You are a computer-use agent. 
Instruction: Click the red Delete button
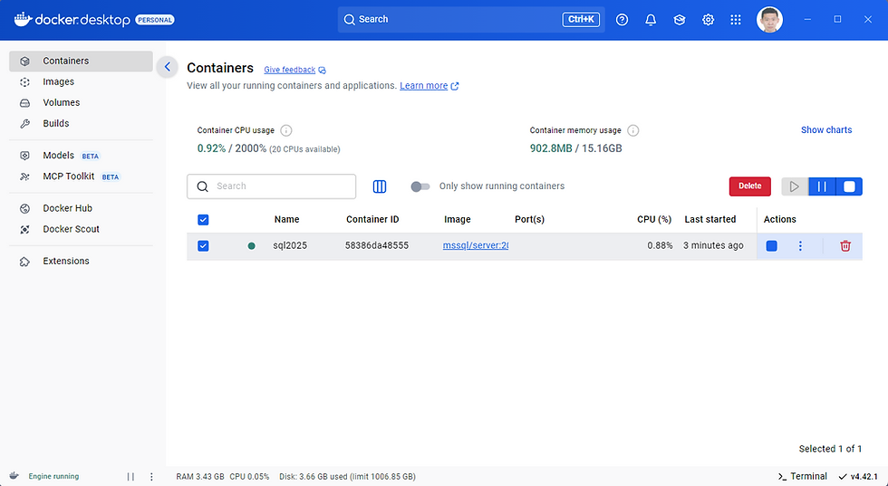750,186
